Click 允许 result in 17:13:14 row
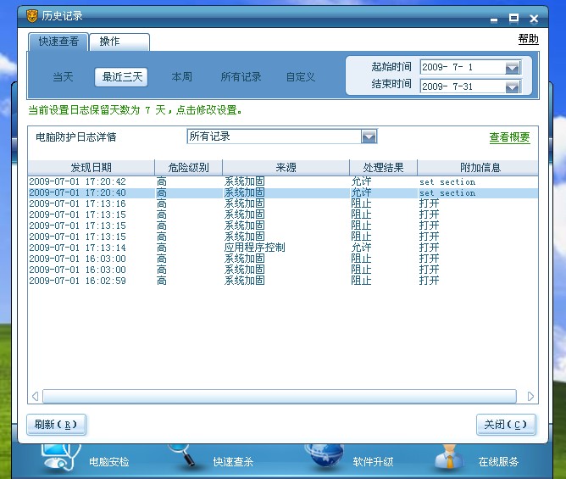 click(361, 248)
